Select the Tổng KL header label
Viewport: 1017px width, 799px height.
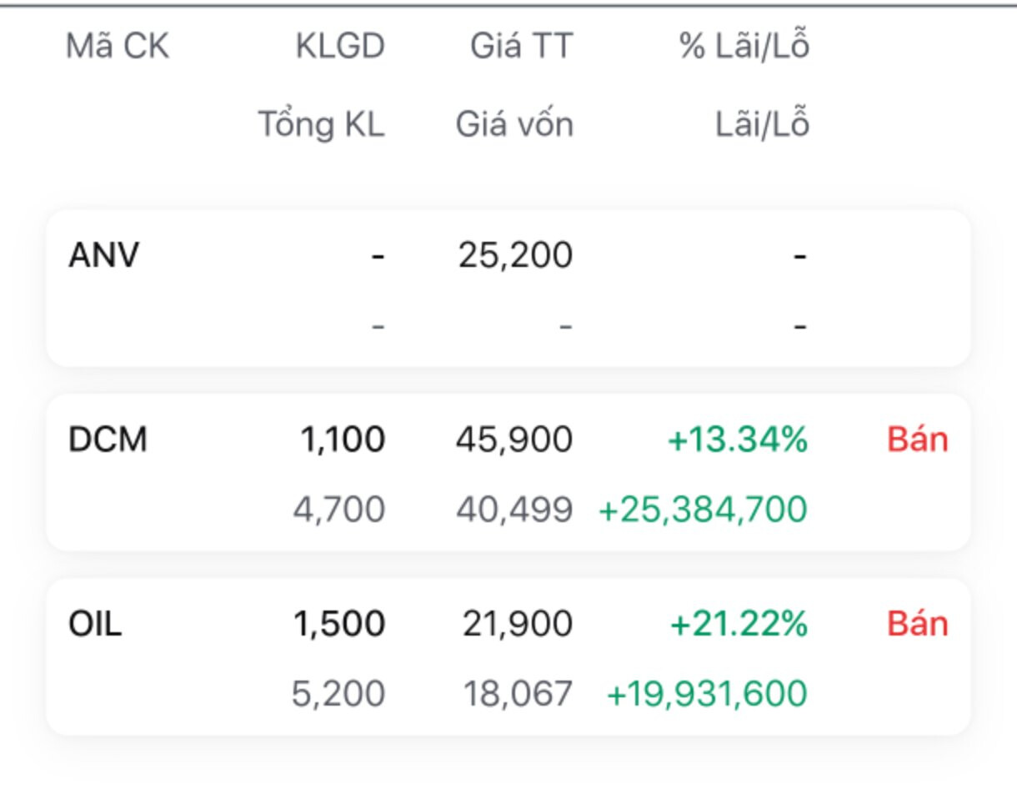(x=321, y=124)
